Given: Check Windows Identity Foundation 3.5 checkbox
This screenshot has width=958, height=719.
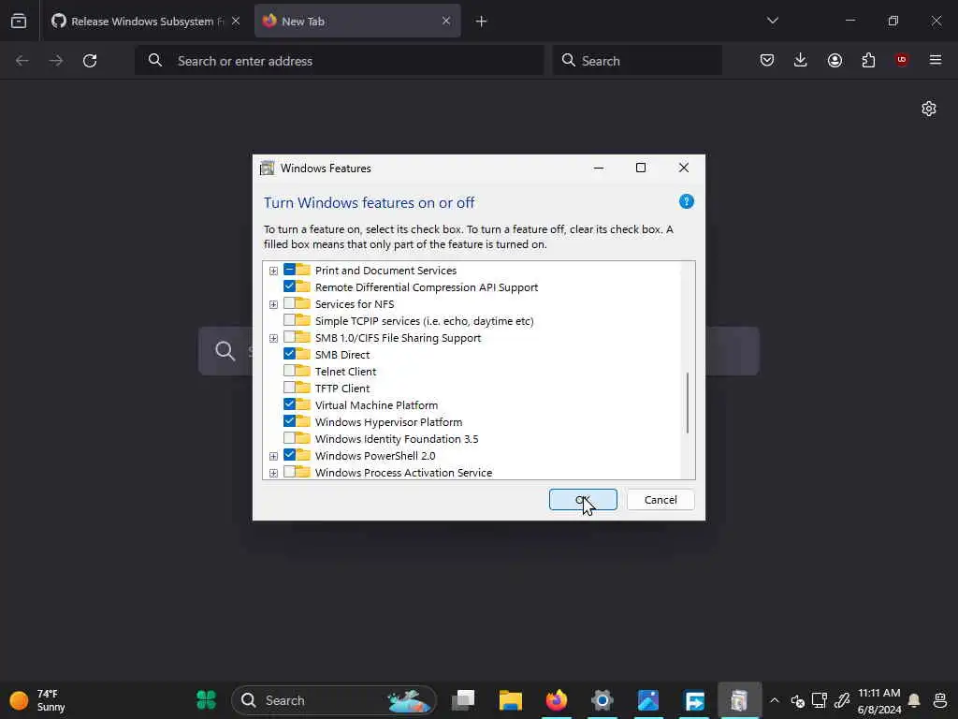Looking at the screenshot, I should (290, 438).
